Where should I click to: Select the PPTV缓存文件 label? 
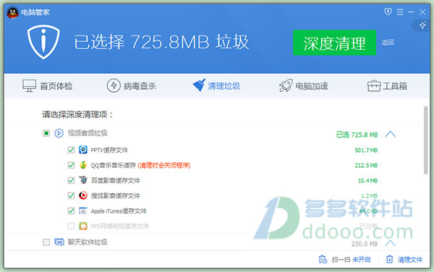(109, 150)
